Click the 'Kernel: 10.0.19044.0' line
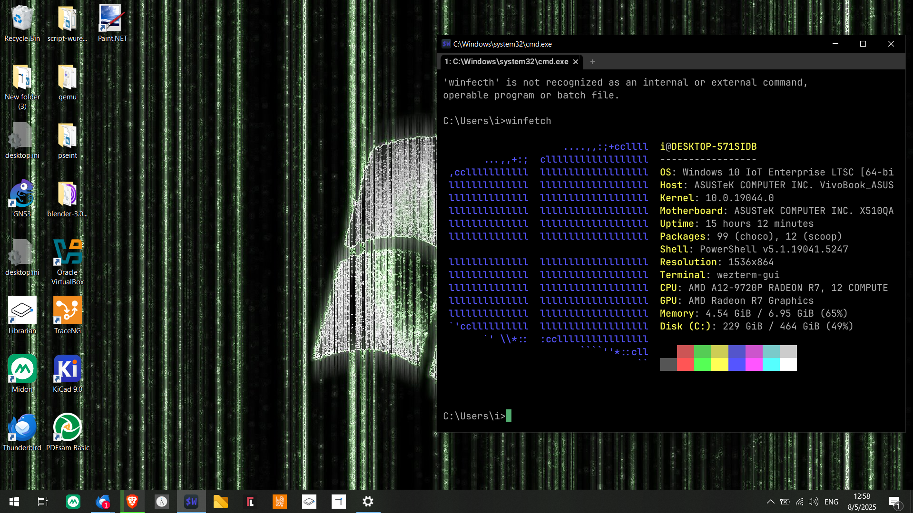913x513 pixels. pos(717,198)
